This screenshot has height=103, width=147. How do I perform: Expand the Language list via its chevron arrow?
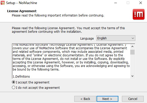coord(133,38)
